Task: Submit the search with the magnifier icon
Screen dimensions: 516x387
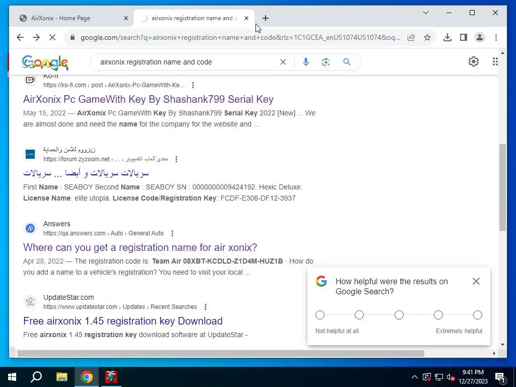Action: point(347,62)
